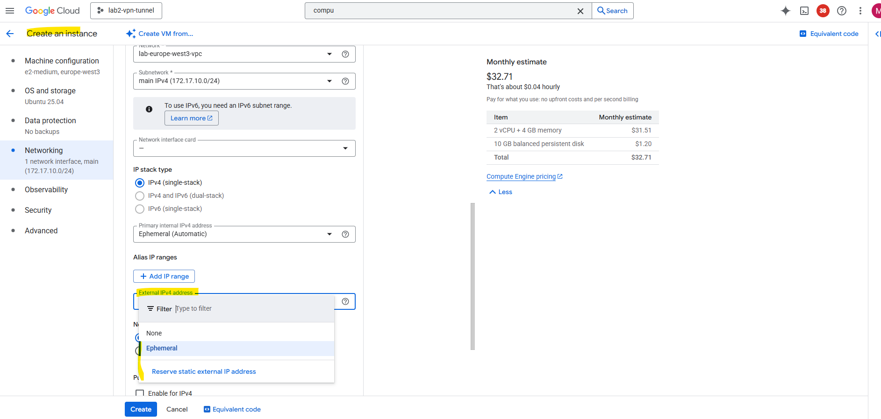Activate Cloud Shell terminal icon
Viewport: 881px width, 419px height.
[x=804, y=11]
